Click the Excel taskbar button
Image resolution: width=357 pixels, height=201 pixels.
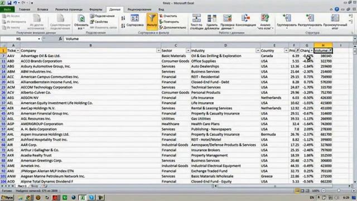[82, 198]
